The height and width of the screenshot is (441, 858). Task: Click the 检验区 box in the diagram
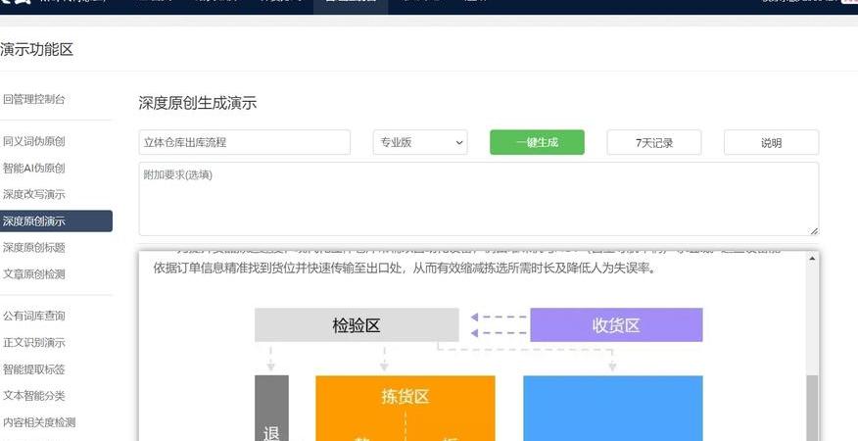(x=357, y=324)
